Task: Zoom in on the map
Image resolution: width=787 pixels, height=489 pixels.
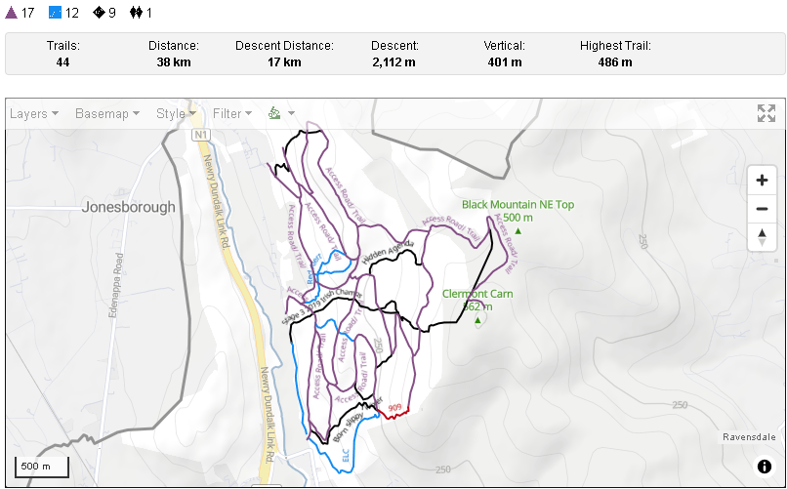Action: pos(762,181)
